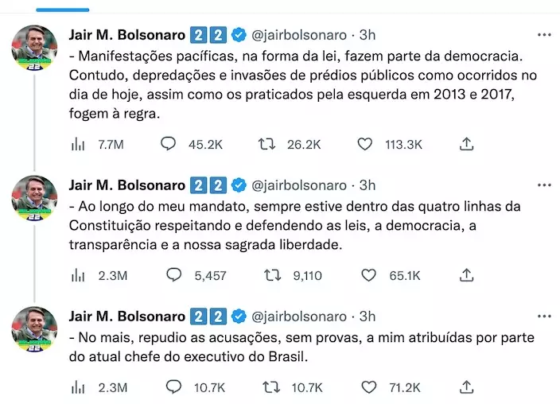Open more options on the third tweet
560x404 pixels.
[544, 317]
